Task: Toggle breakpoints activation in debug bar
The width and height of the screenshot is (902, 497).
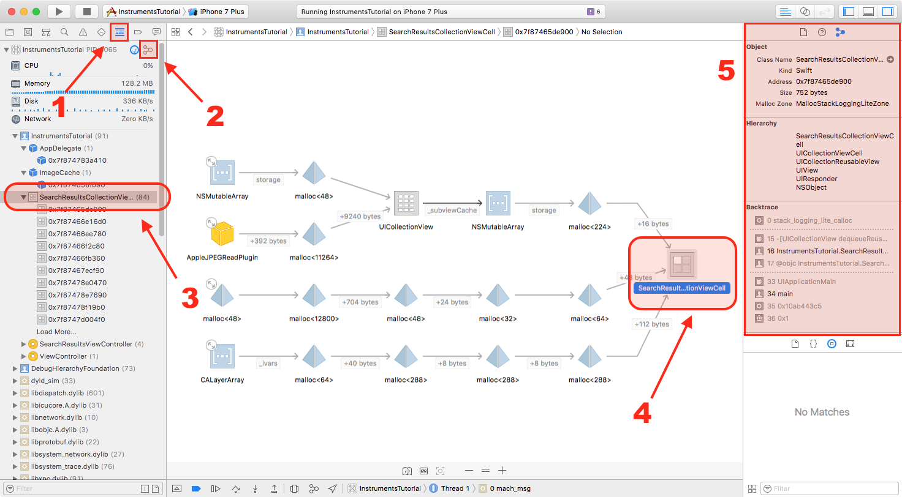Action: 196,488
